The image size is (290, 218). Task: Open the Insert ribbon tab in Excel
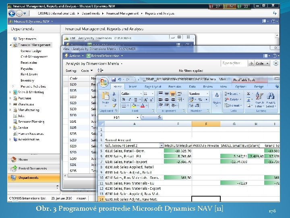coord(133,86)
